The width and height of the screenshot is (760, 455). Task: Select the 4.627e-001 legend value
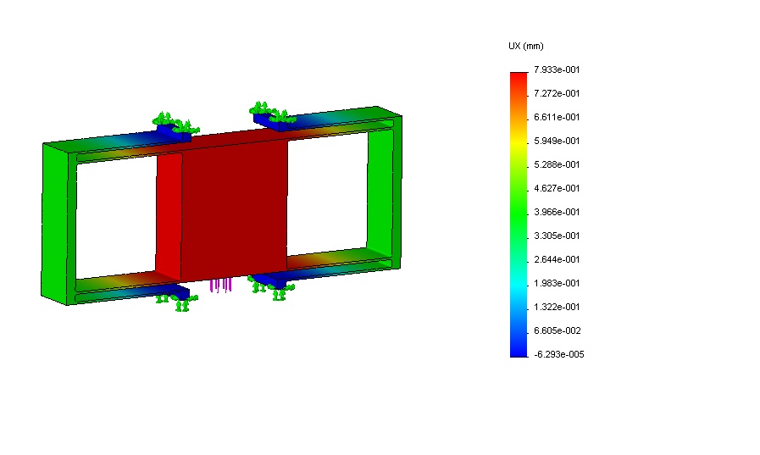pyautogui.click(x=557, y=188)
